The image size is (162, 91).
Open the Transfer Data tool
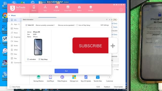98,79
